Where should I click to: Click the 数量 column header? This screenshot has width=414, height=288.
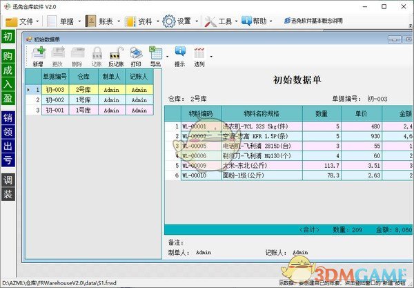tap(322, 114)
